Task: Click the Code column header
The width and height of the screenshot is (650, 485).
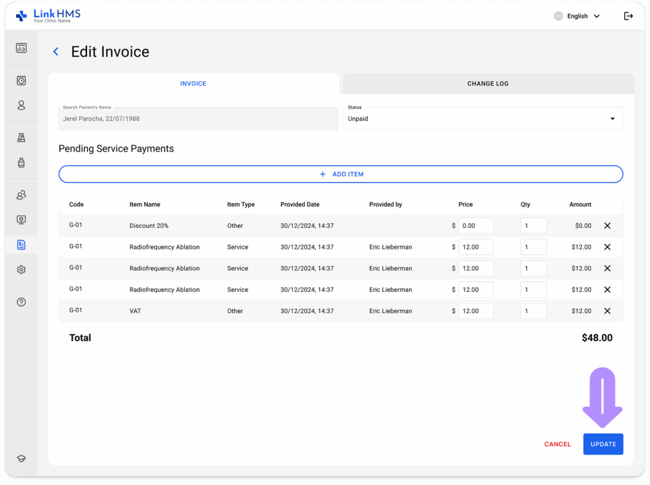Action: click(76, 204)
